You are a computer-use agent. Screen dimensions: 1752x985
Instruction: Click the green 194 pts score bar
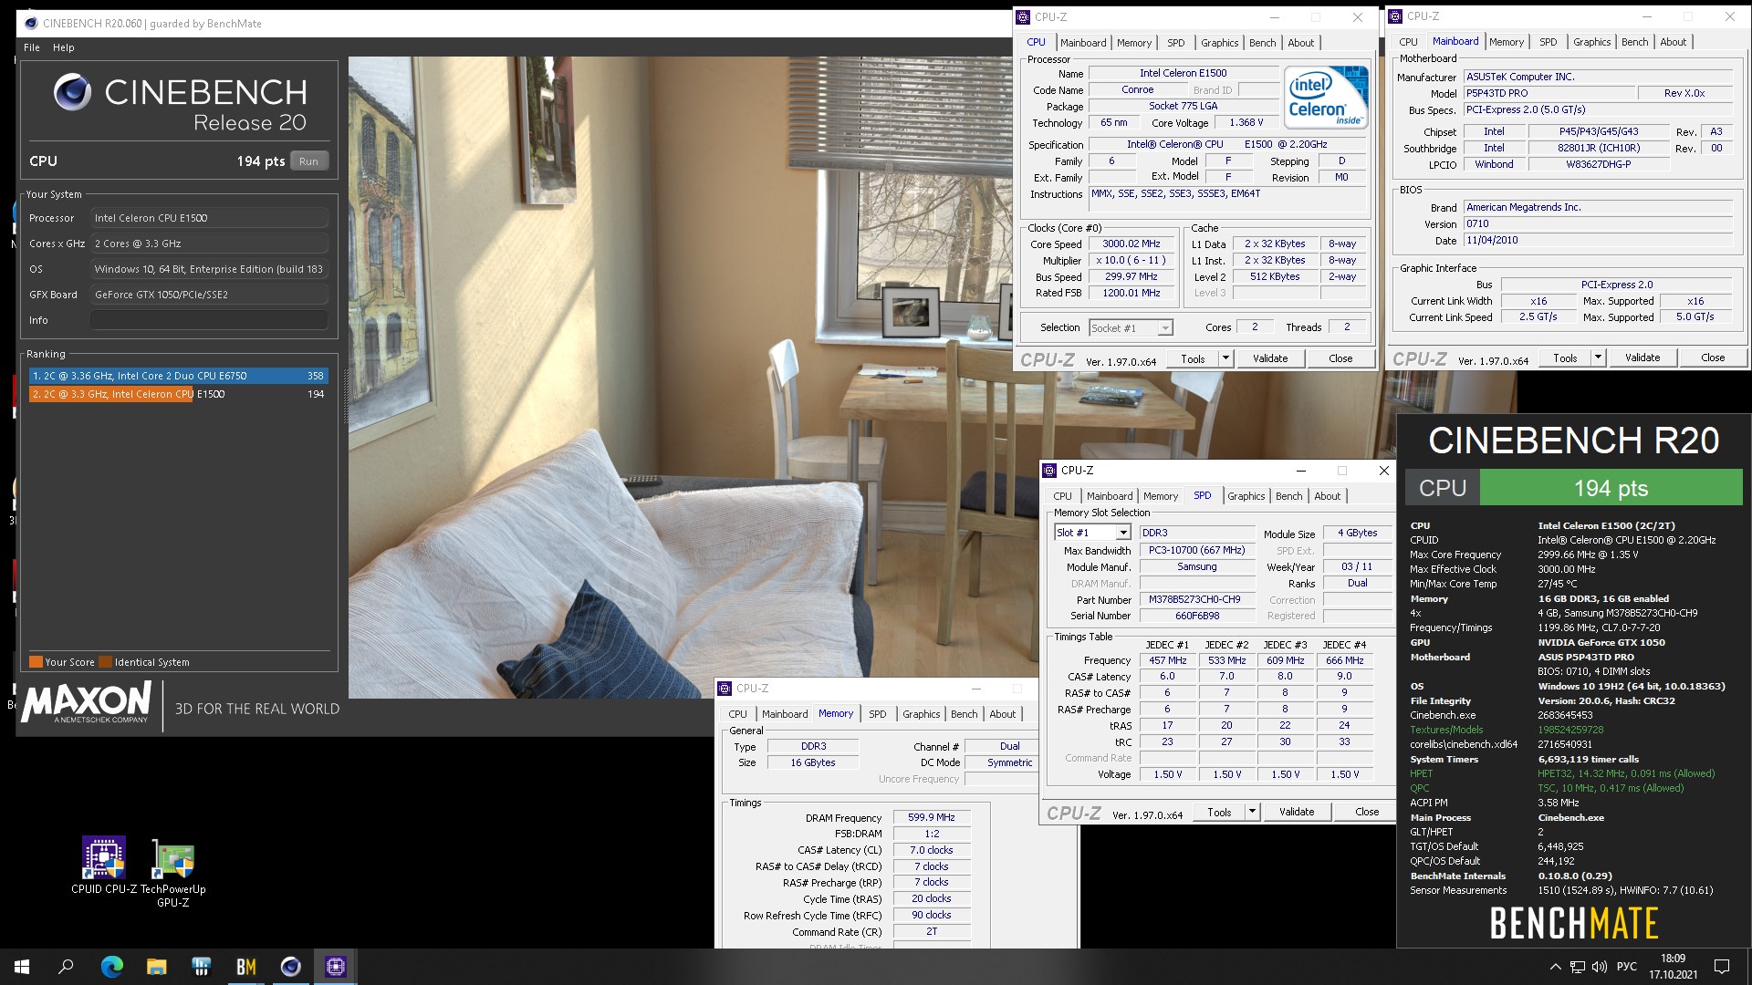click(x=1611, y=488)
